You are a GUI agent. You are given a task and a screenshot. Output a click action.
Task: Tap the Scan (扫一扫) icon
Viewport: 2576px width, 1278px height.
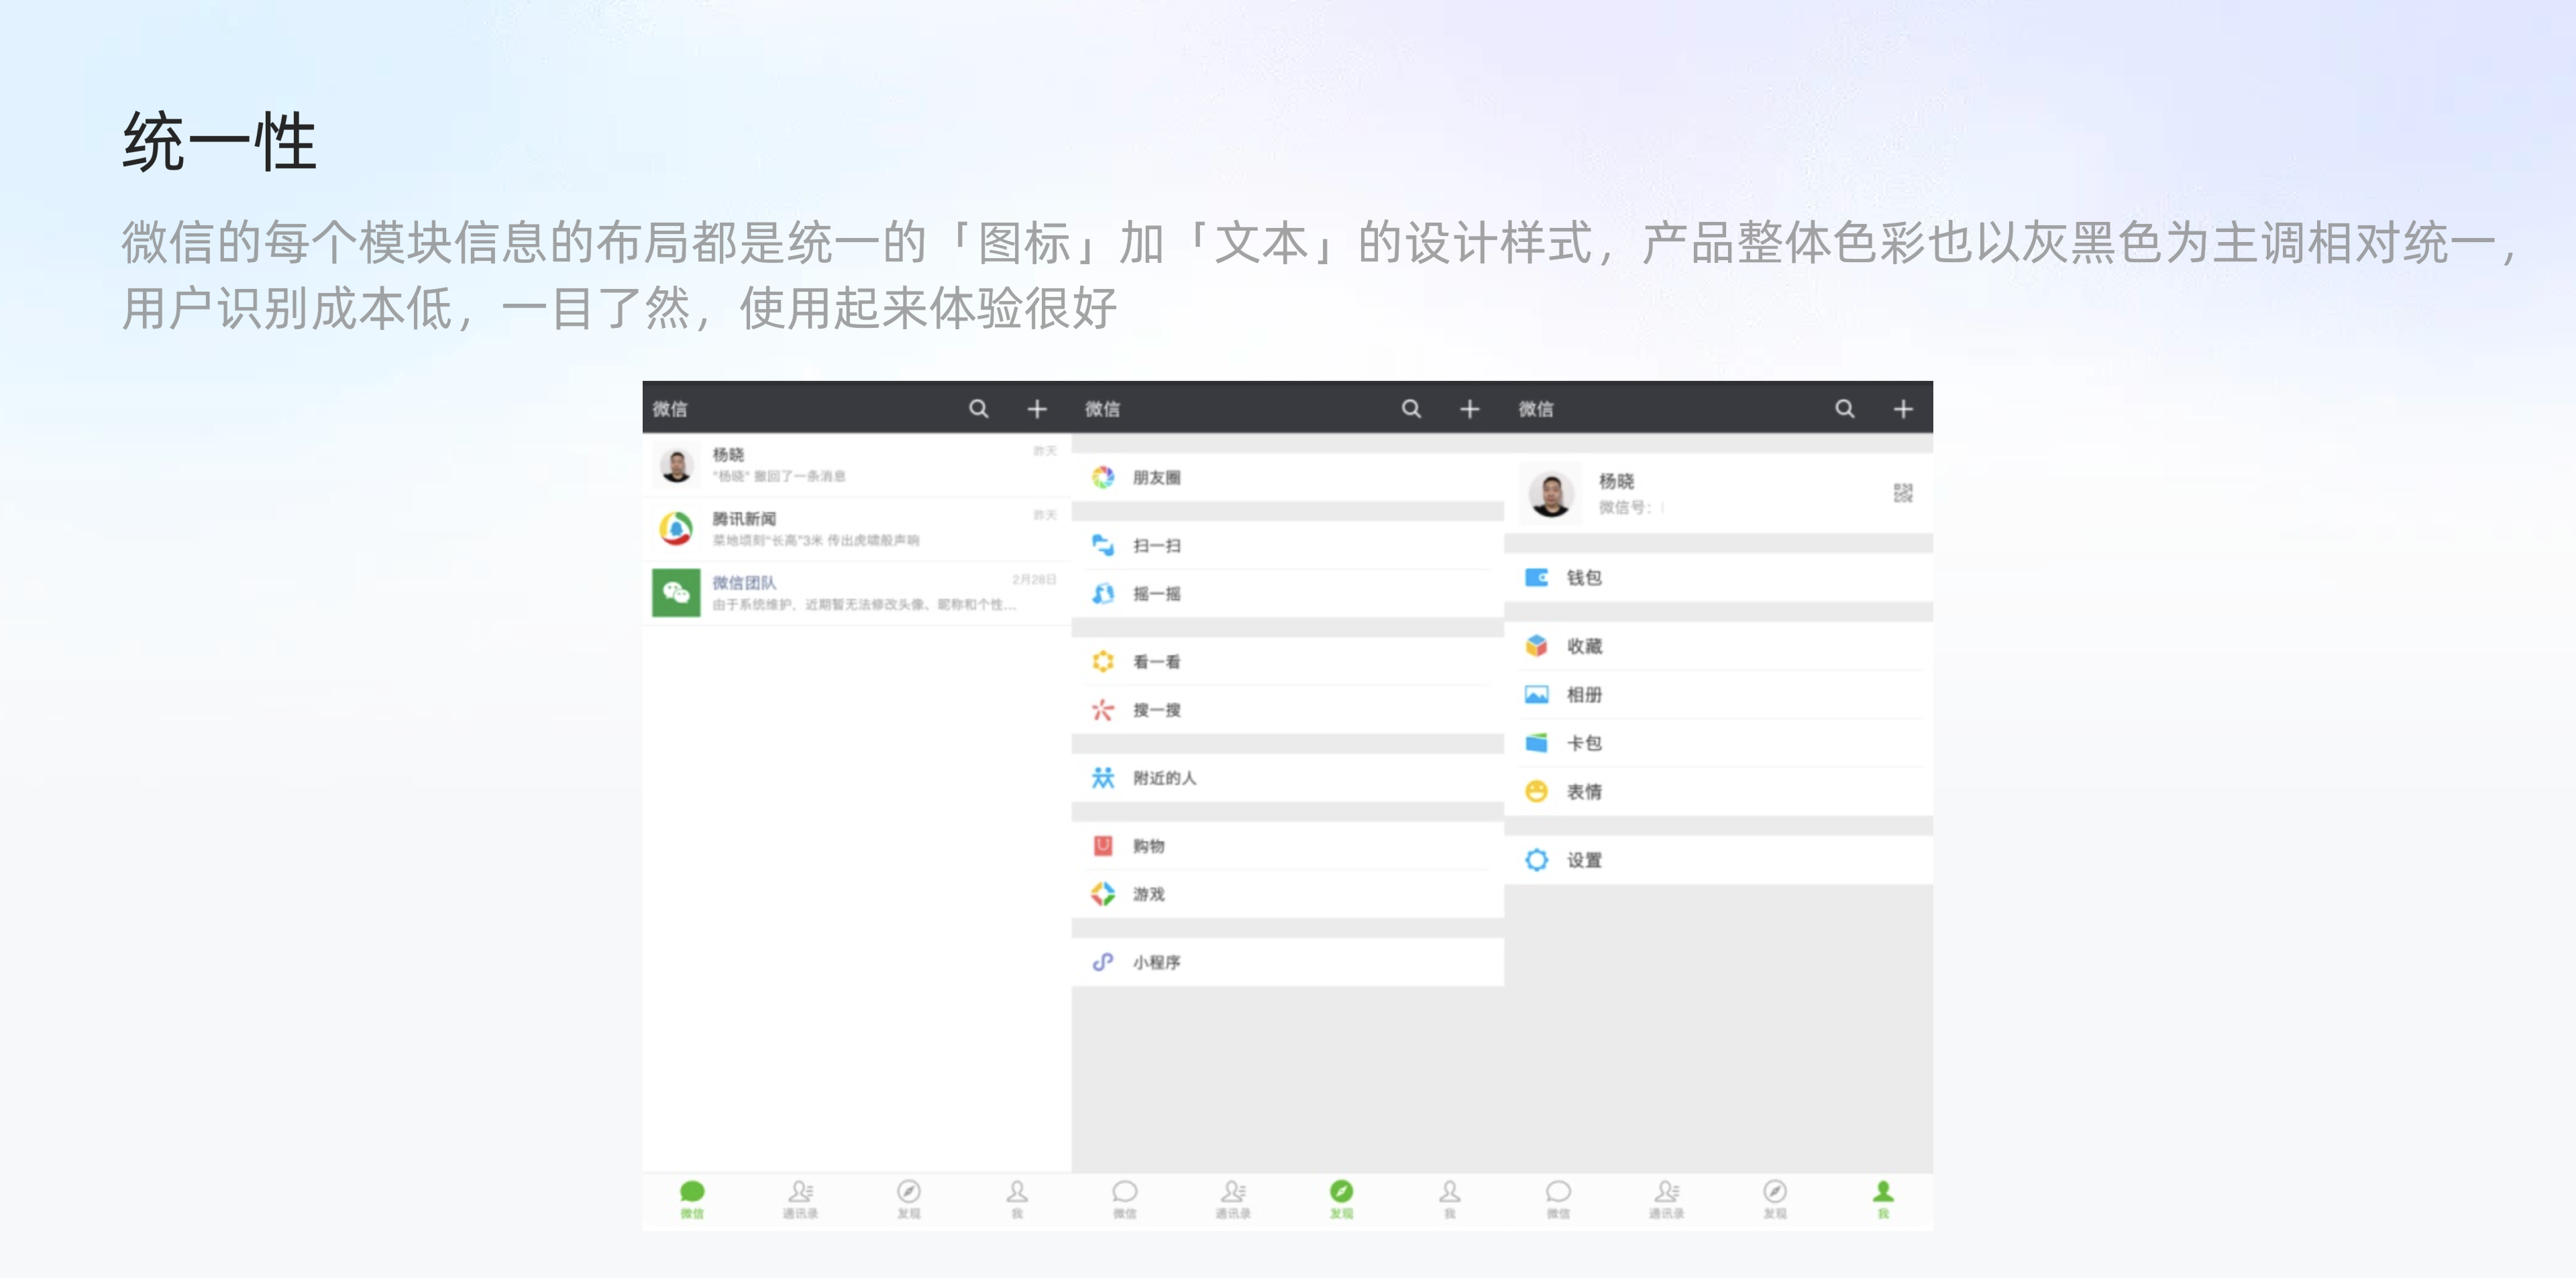point(1103,546)
